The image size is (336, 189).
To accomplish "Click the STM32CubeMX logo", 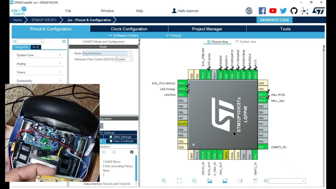I will point(19,11).
